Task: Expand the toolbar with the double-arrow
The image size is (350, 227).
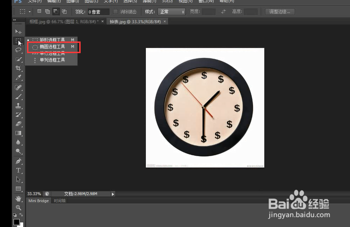Action: pos(15,20)
